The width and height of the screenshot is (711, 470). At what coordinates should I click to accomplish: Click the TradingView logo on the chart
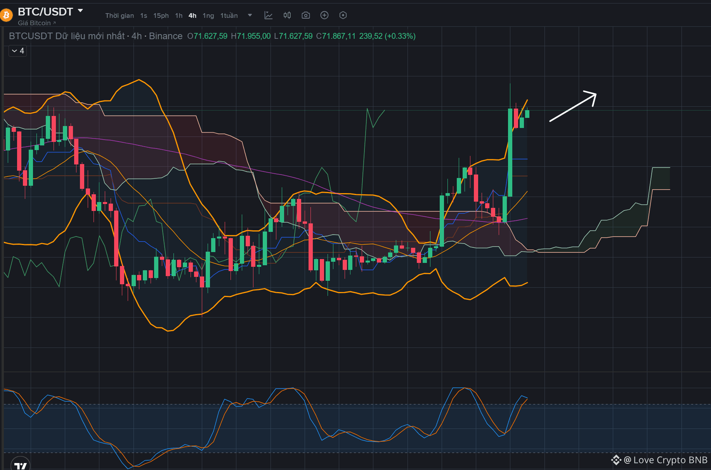pyautogui.click(x=21, y=465)
